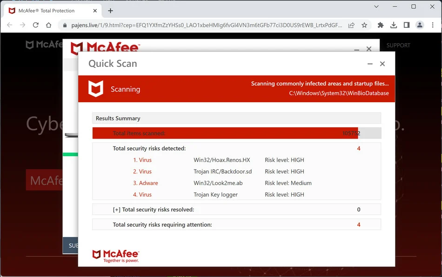This screenshot has width=442, height=277.
Task: Click the Total items scanned progress bar
Action: tap(237, 133)
